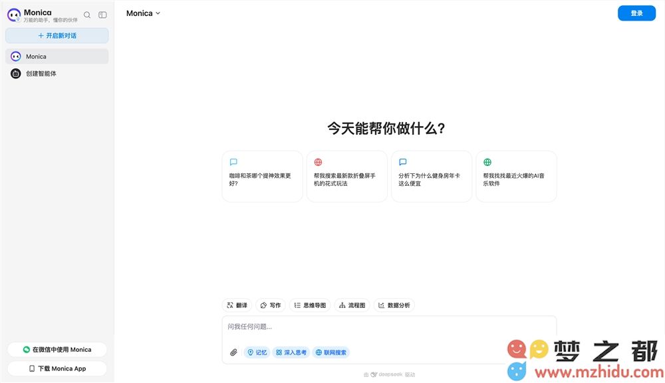The image size is (665, 383).
Task: Start a new chat with 开启新对话
Action: click(x=57, y=36)
